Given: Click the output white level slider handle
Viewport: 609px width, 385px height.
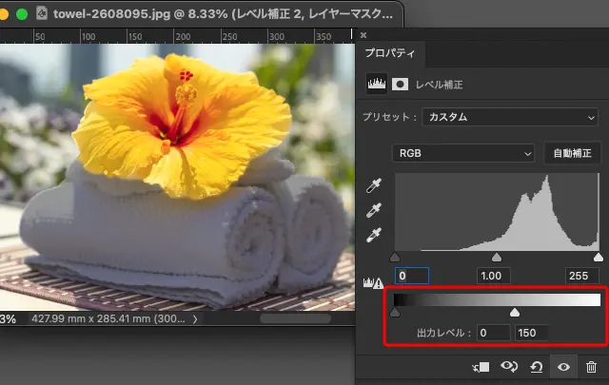Looking at the screenshot, I should [x=515, y=312].
